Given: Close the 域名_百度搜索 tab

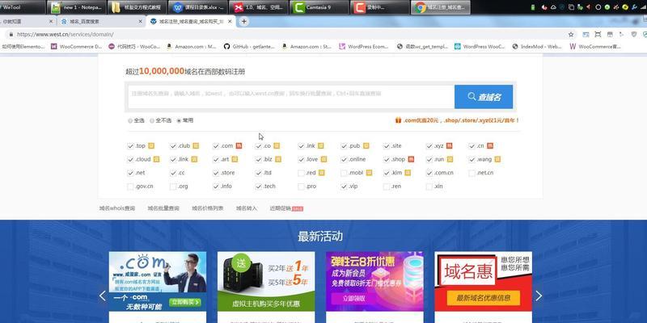Looking at the screenshot, I should click(x=140, y=22).
